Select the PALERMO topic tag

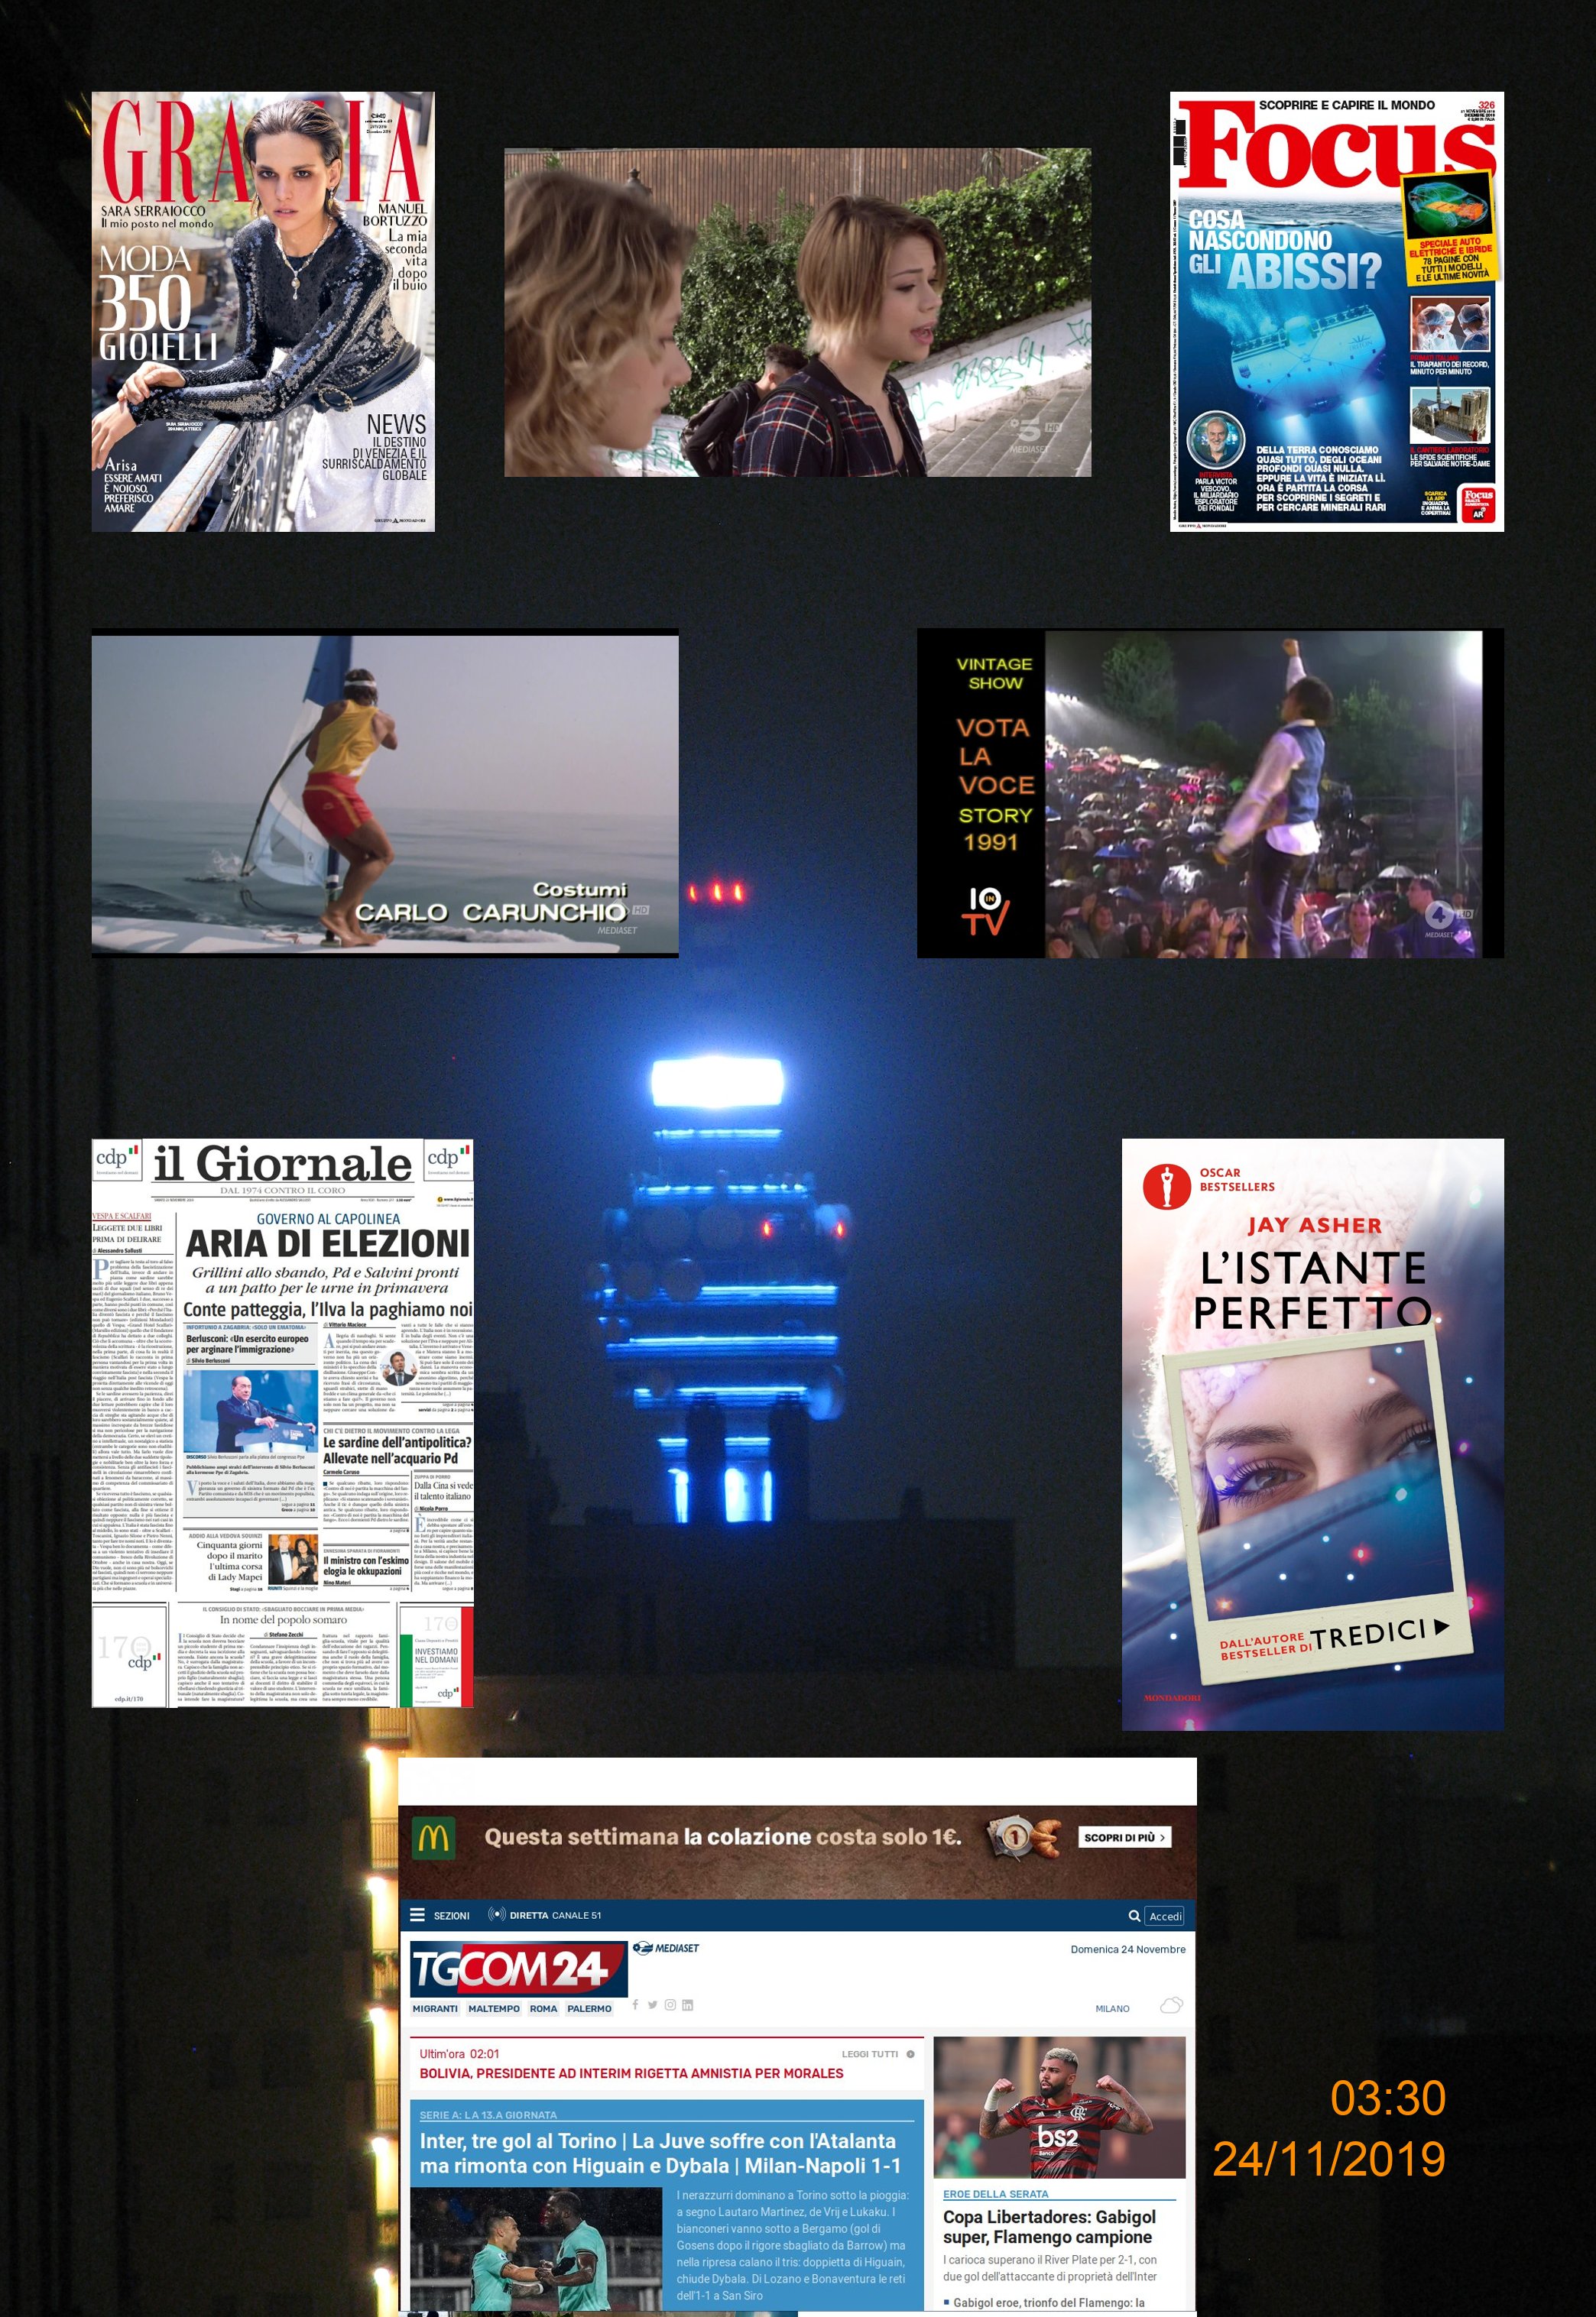(589, 2008)
